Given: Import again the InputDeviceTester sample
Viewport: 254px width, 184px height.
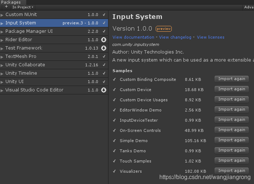Looking at the screenshot, I should 231,120.
